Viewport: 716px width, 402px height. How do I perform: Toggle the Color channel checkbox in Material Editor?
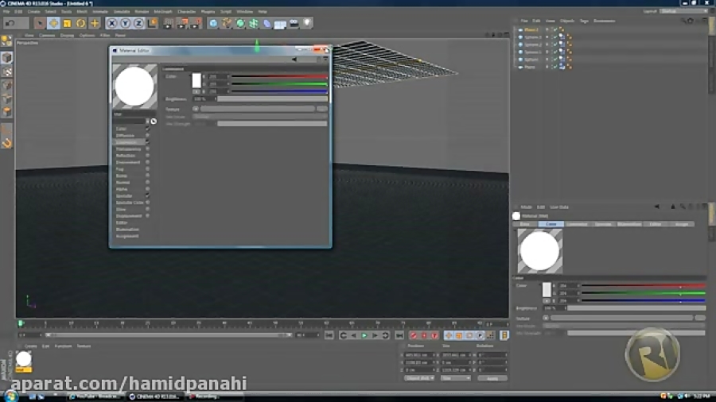tap(147, 129)
